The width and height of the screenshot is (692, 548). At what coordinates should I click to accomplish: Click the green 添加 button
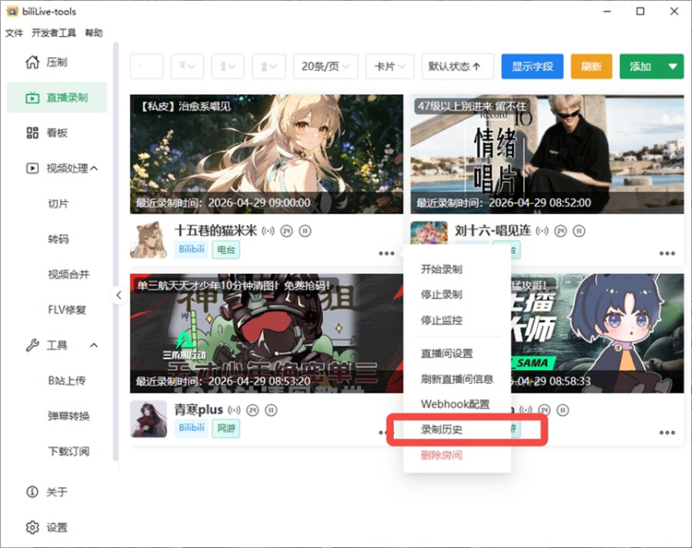(x=640, y=66)
